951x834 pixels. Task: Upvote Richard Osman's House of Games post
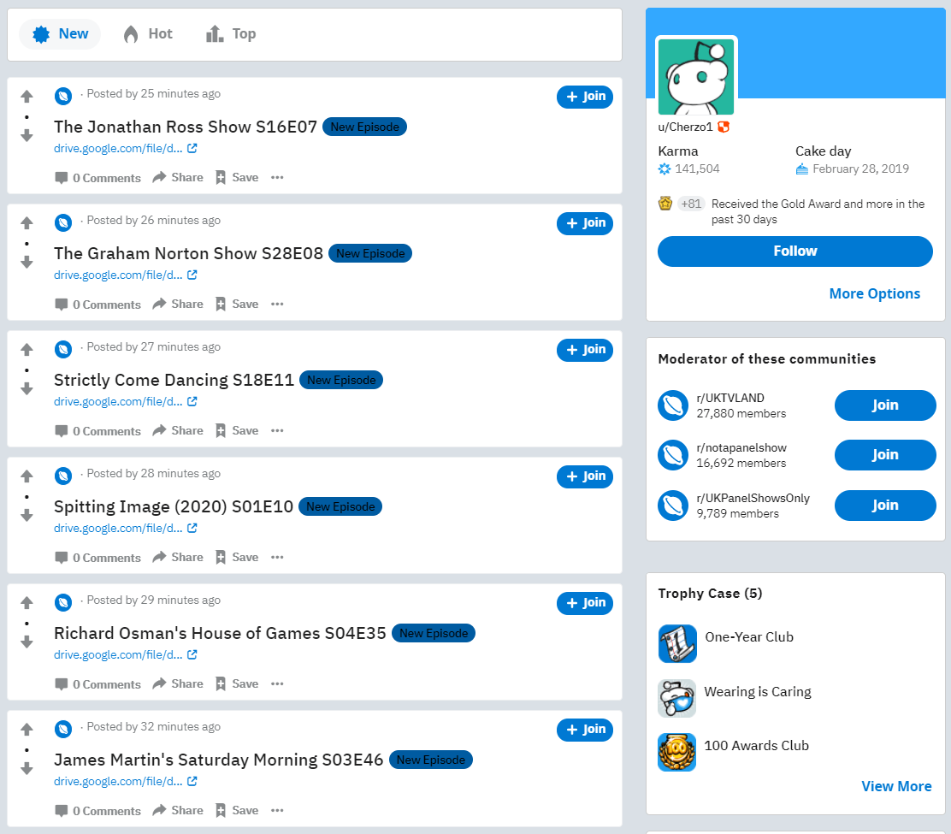(x=27, y=603)
